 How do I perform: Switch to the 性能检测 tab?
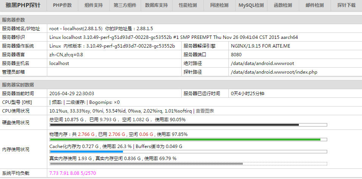(x=188, y=5)
